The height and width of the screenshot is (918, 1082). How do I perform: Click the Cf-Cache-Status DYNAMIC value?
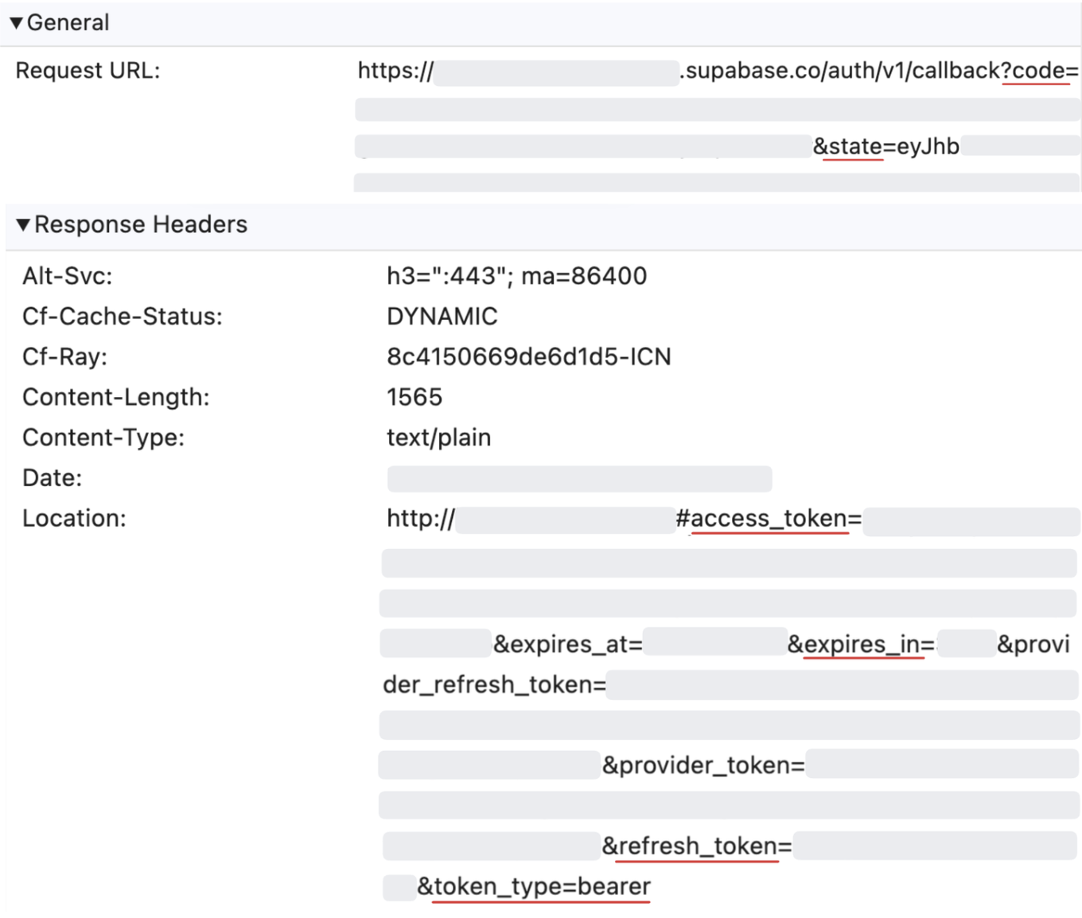click(x=442, y=316)
